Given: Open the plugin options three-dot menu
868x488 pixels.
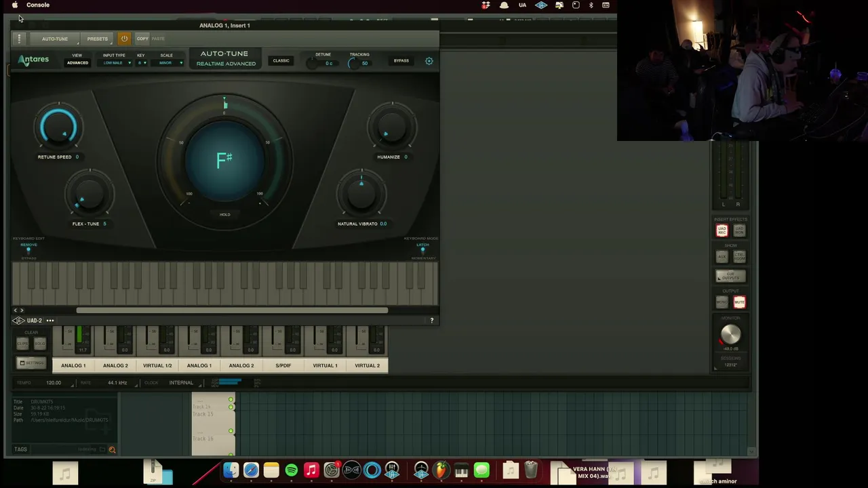Looking at the screenshot, I should click(x=19, y=39).
